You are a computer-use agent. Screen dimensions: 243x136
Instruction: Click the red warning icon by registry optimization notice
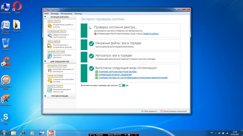[95, 34]
